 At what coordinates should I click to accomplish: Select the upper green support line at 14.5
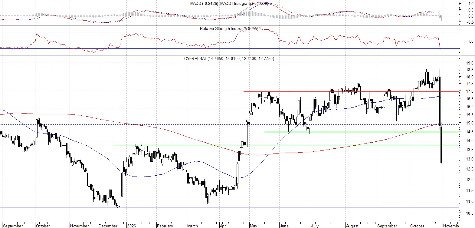[362, 132]
